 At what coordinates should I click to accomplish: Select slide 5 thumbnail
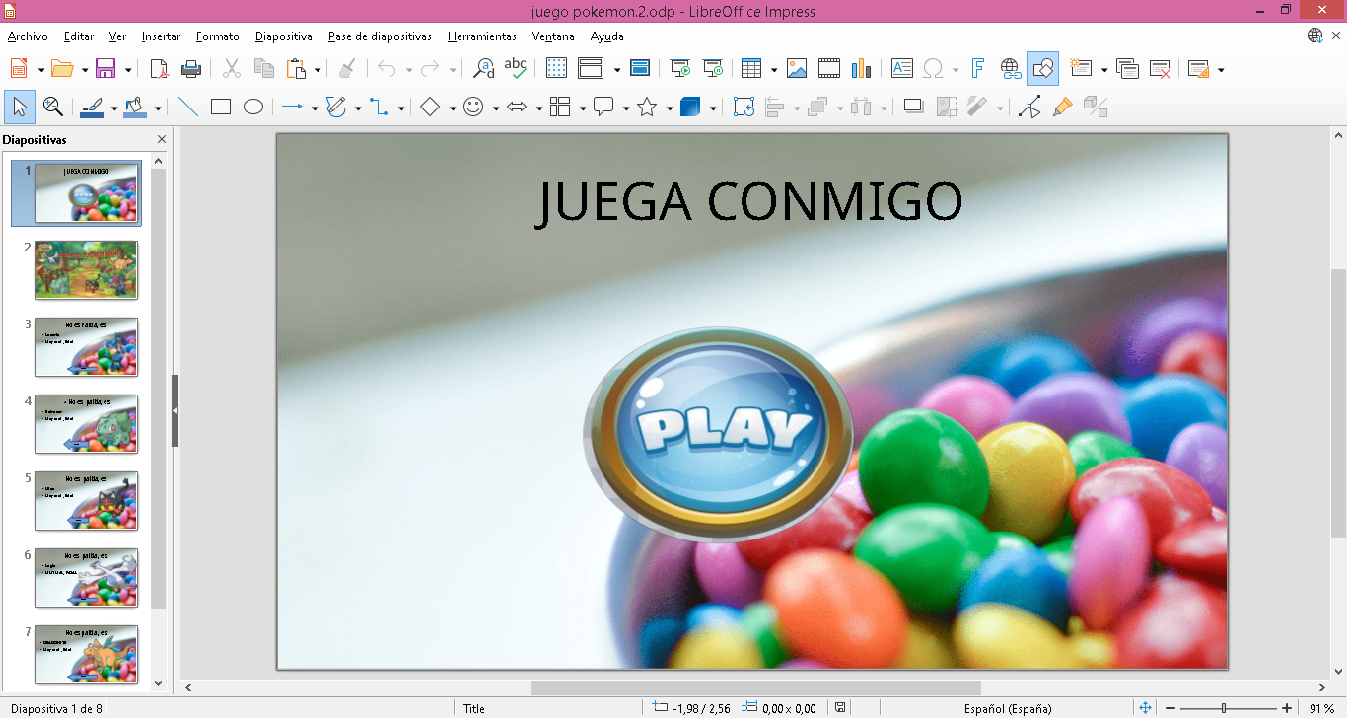click(x=87, y=500)
